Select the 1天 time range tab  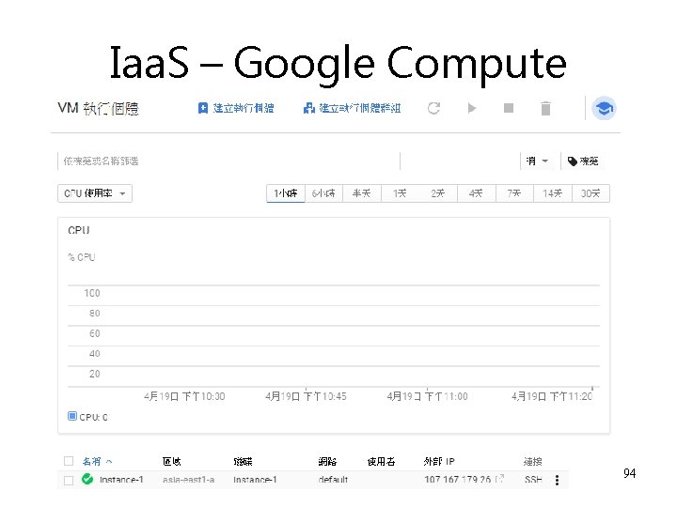pyautogui.click(x=400, y=193)
